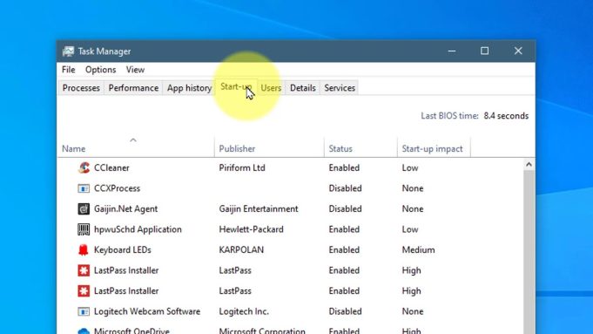The width and height of the screenshot is (593, 334).
Task: Click Disabled status in CCXProcess row
Action: pos(346,188)
